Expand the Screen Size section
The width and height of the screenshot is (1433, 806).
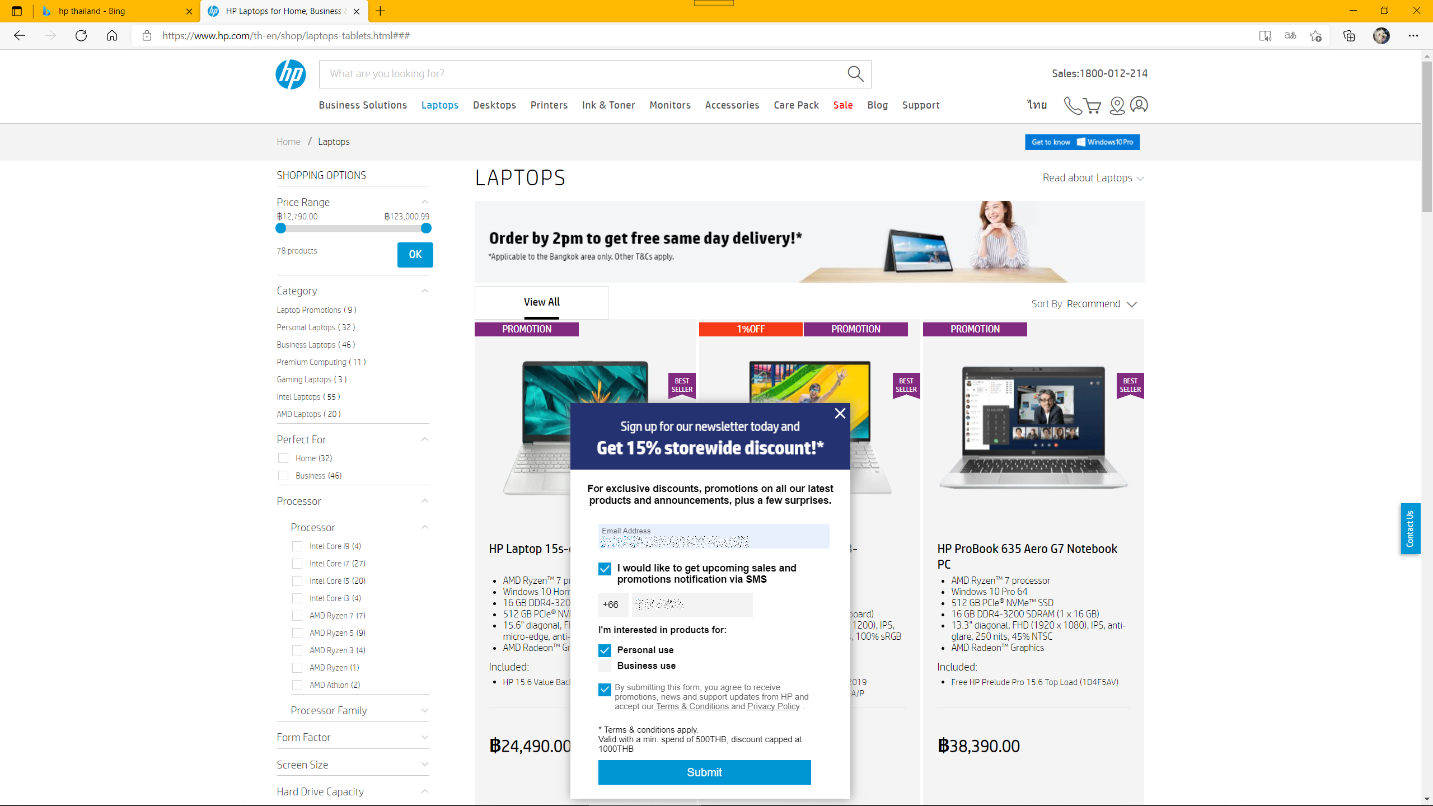pos(425,765)
